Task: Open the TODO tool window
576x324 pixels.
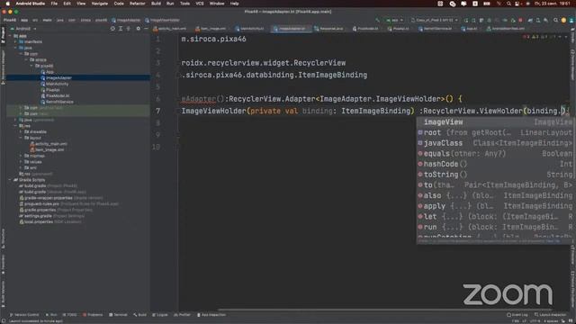Action: pos(70,315)
